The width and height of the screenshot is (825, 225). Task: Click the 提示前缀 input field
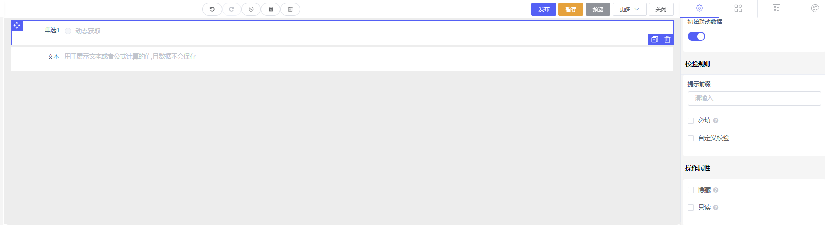[x=754, y=98]
